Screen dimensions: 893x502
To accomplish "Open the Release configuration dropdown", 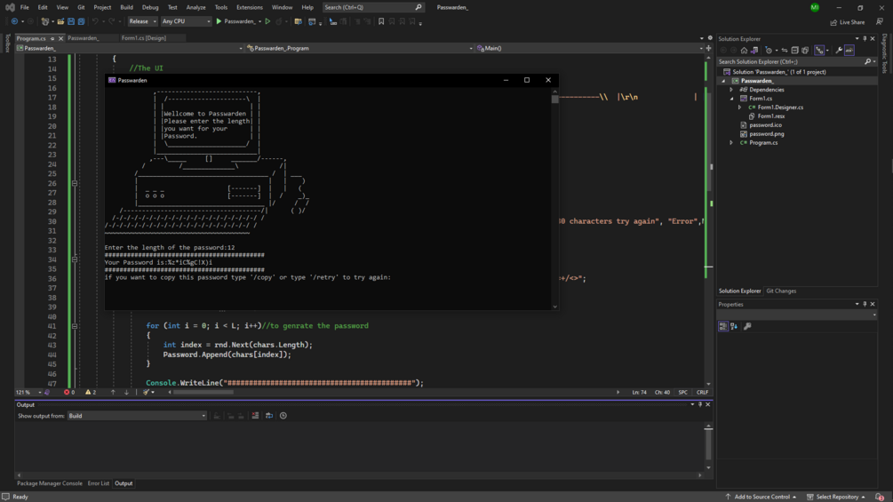I will [x=142, y=21].
